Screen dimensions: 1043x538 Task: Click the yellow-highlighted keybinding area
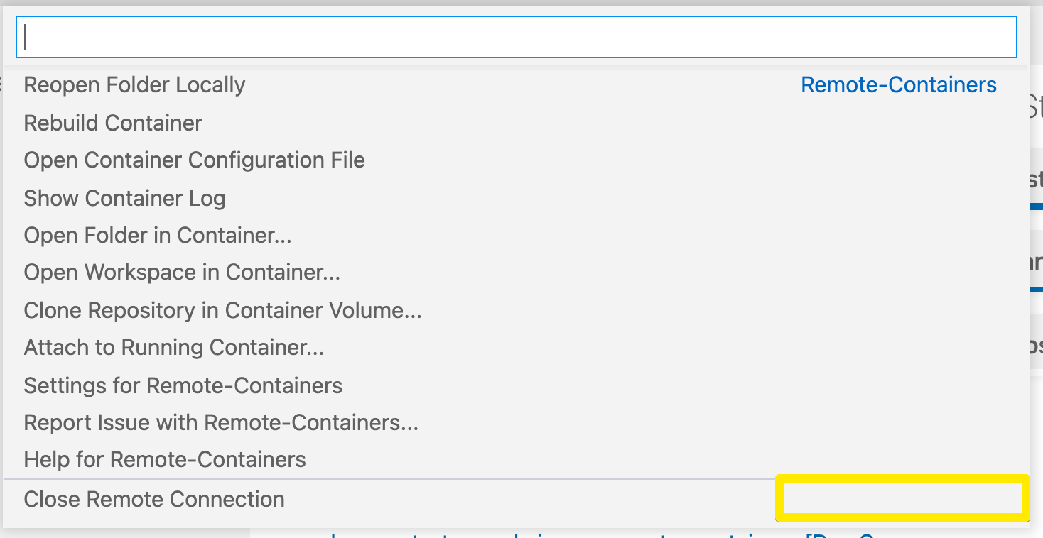[x=902, y=498]
